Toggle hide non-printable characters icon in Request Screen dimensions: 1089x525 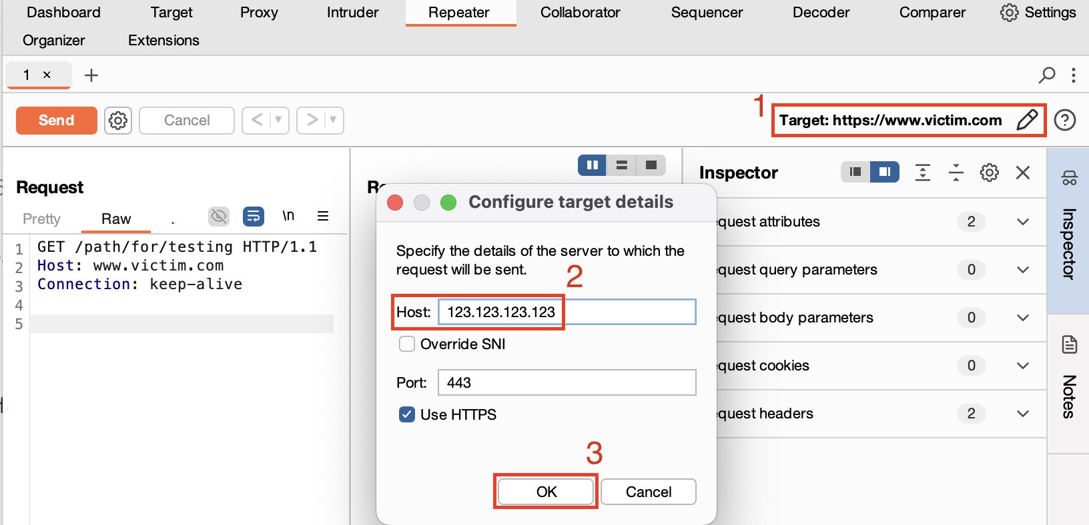tap(219, 216)
